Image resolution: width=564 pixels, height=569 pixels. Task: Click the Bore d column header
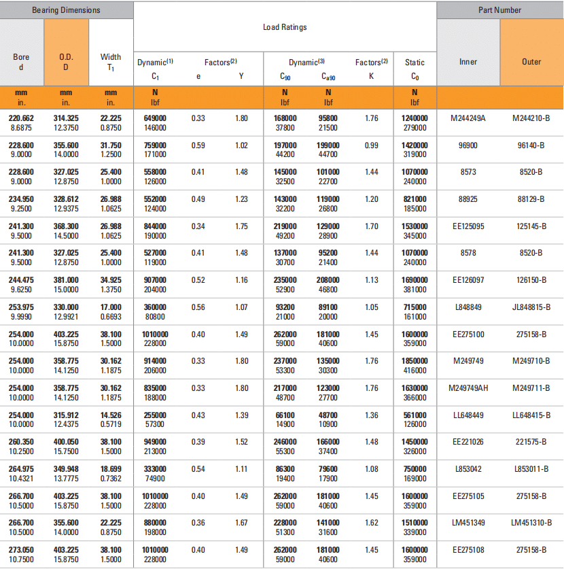coord(22,62)
